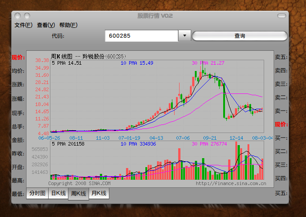
Task: Click the 卖三 label
Action: click(281, 84)
